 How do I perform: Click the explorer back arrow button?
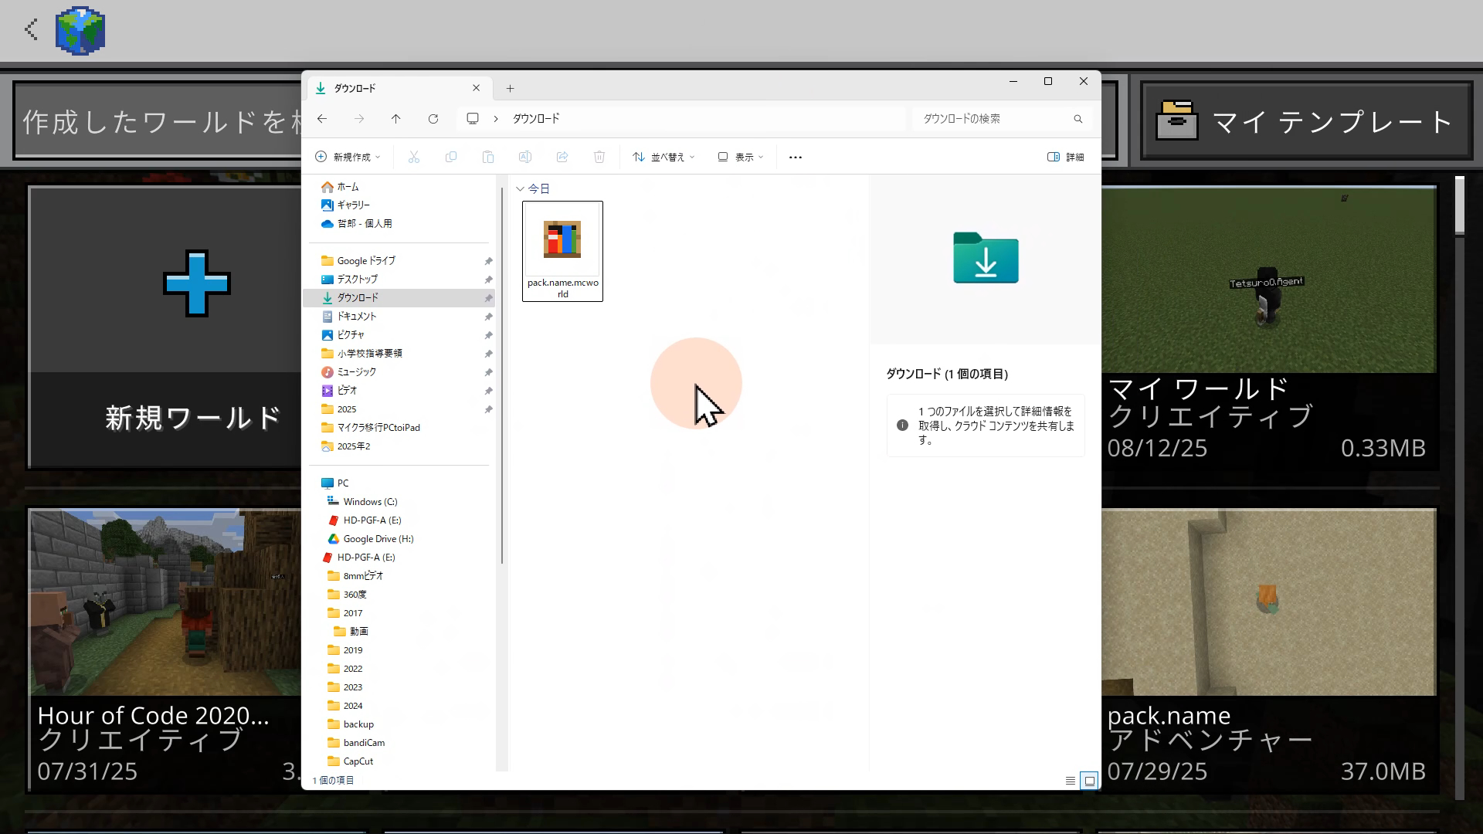[x=322, y=118]
